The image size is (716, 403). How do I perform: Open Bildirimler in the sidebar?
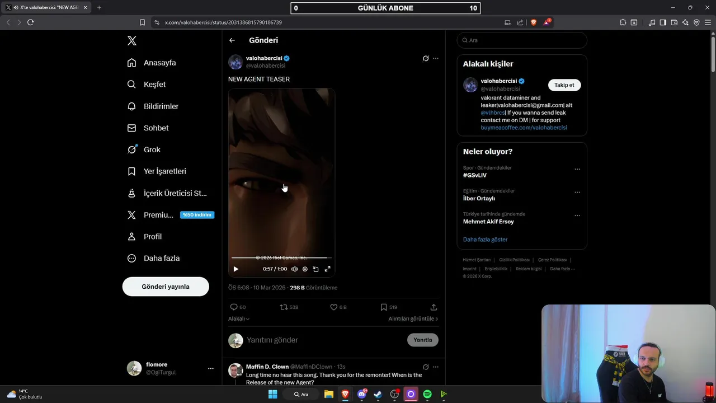pyautogui.click(x=153, y=106)
